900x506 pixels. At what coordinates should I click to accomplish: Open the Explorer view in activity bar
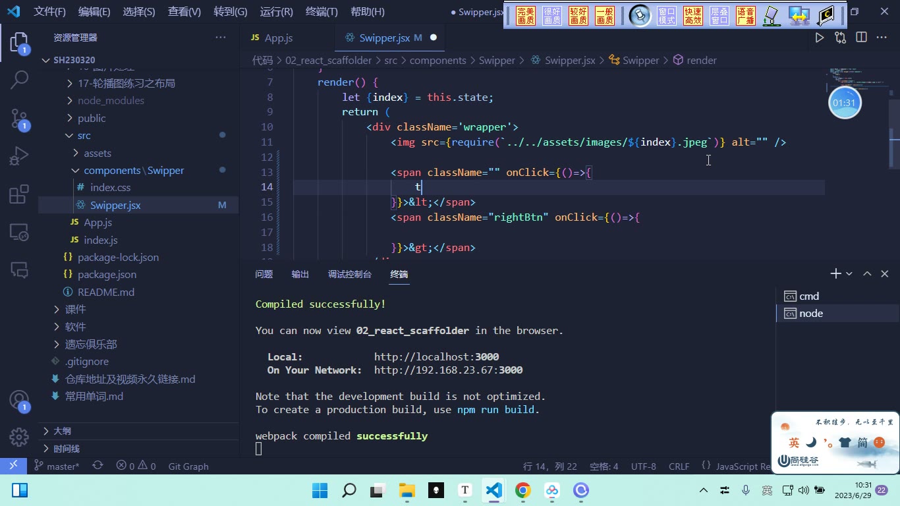(x=19, y=43)
